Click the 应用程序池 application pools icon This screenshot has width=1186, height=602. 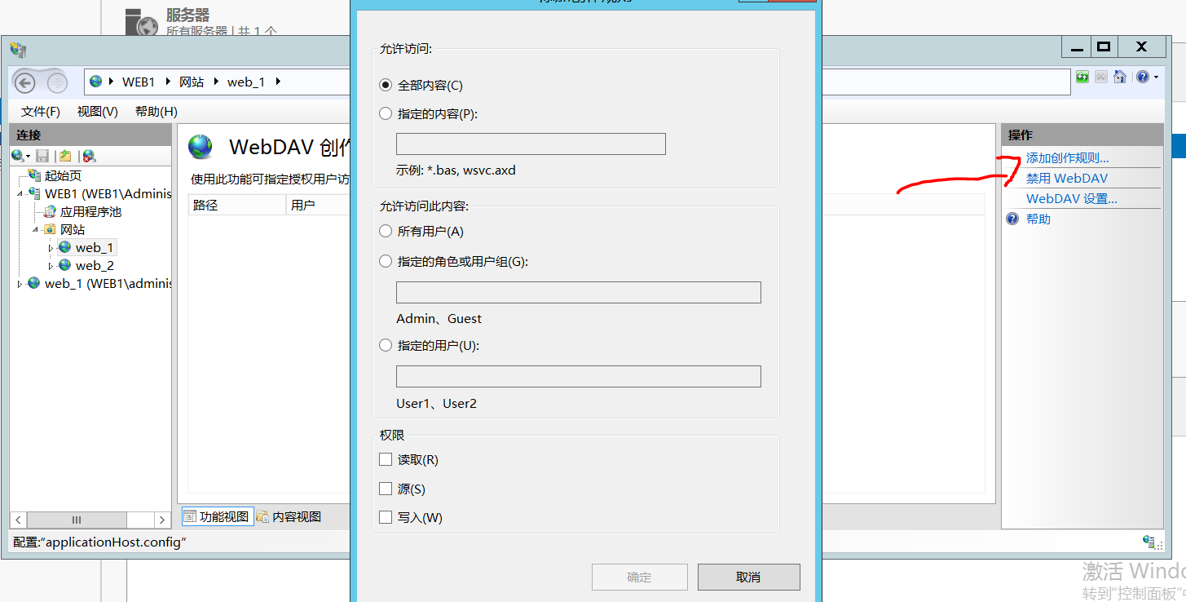point(51,211)
